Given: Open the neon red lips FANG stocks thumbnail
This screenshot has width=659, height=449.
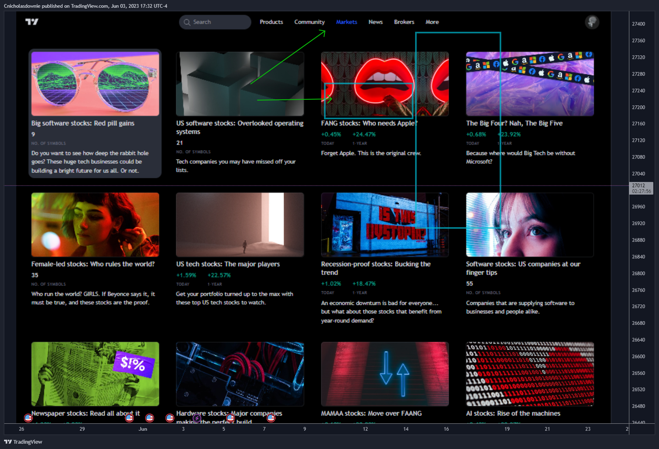Looking at the screenshot, I should pyautogui.click(x=385, y=84).
